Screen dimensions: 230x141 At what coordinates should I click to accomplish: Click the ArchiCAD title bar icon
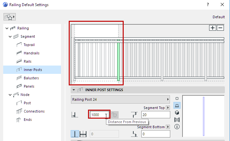pos(5,5)
